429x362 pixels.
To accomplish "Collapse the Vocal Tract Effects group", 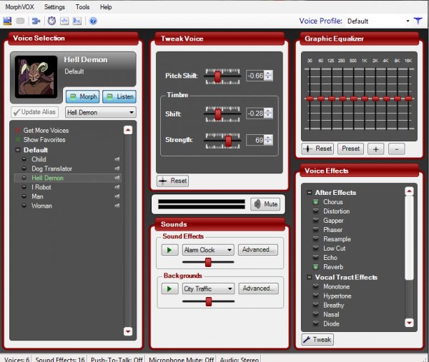I will click(309, 277).
